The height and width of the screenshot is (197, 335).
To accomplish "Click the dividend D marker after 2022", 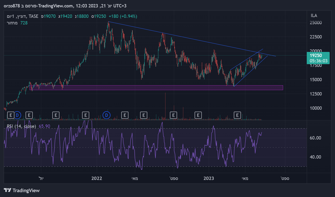I will point(107,115).
